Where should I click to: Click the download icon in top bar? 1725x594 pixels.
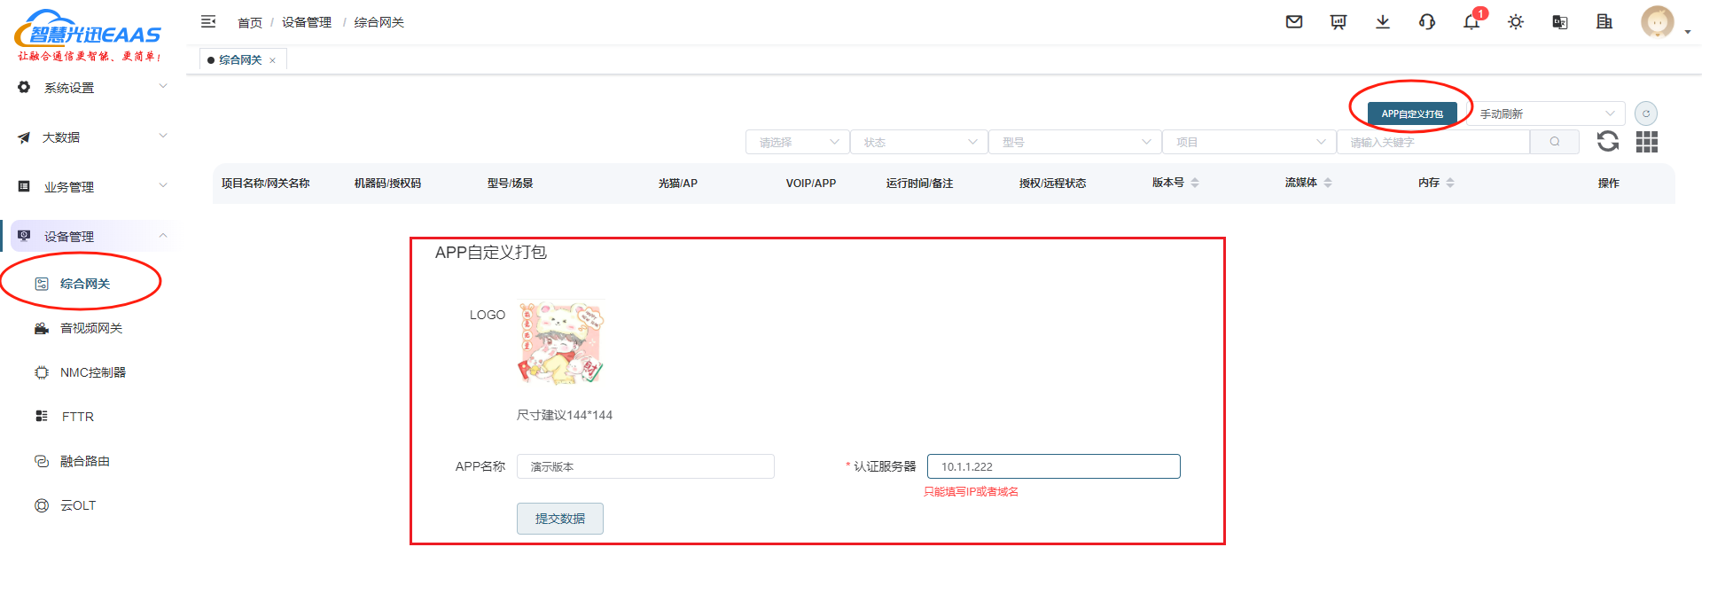tap(1383, 22)
